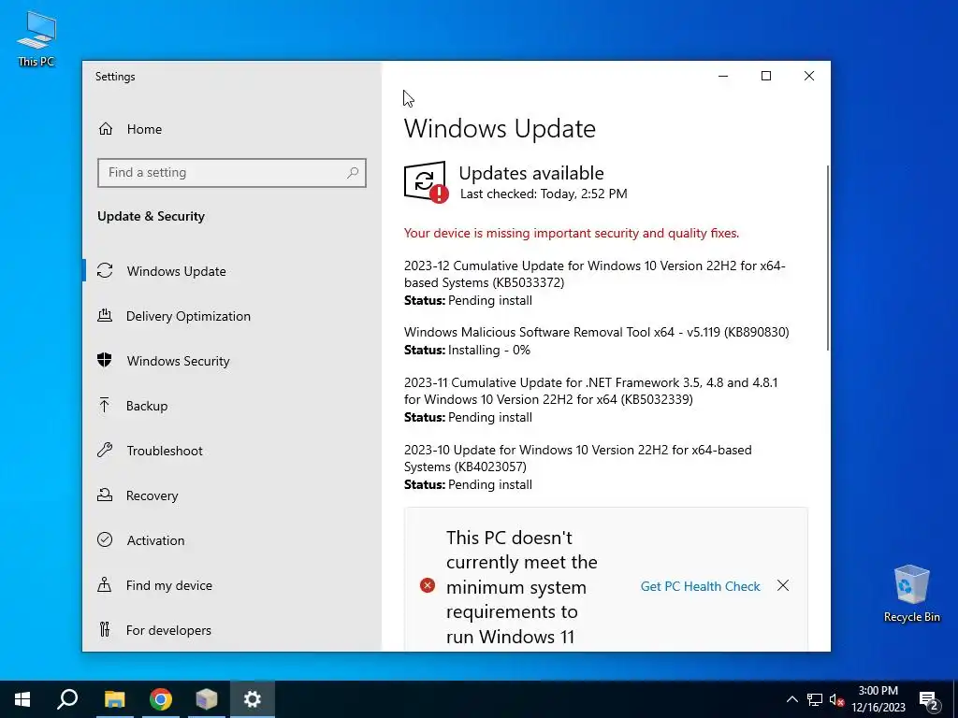Click the .NET Framework KB5032339 update entry
Screen dimensions: 958x718
(591, 399)
